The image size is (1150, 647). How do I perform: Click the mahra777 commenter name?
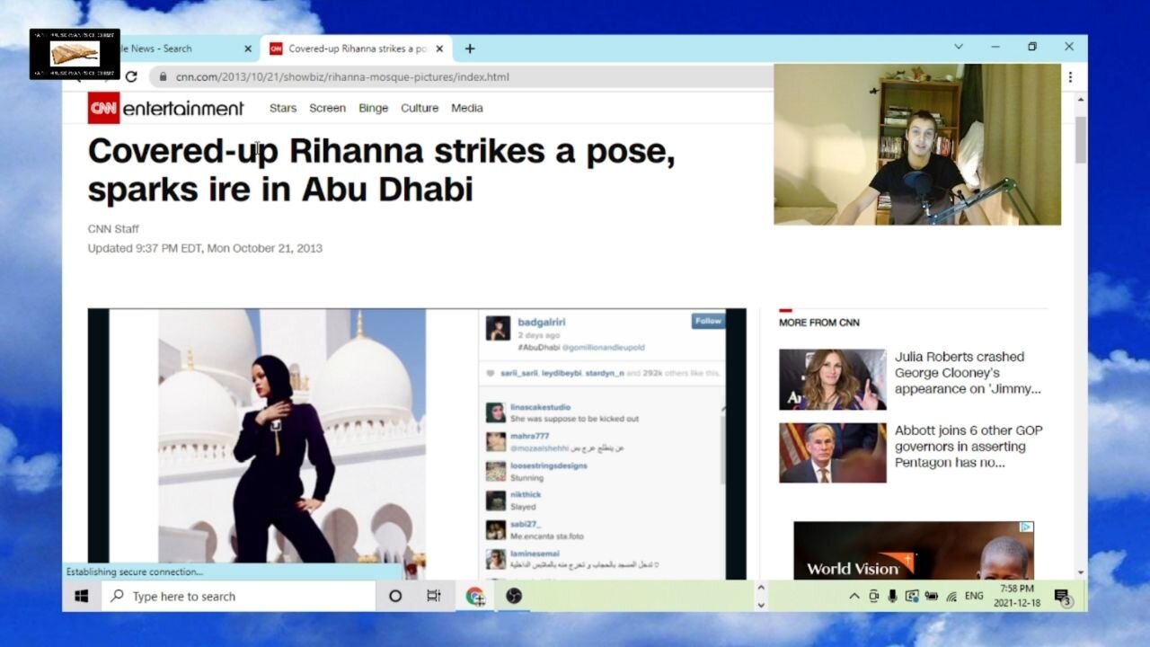pos(530,436)
